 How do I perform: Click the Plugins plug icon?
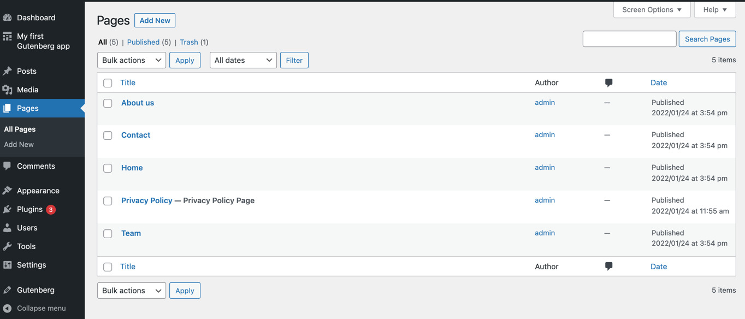(7, 209)
